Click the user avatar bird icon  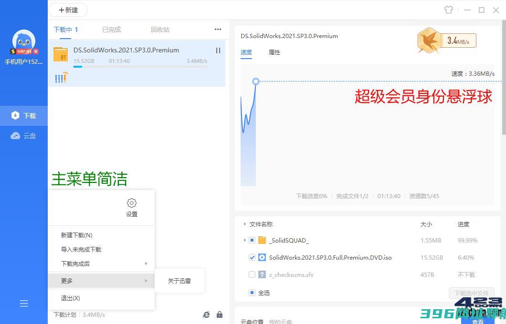[x=23, y=40]
